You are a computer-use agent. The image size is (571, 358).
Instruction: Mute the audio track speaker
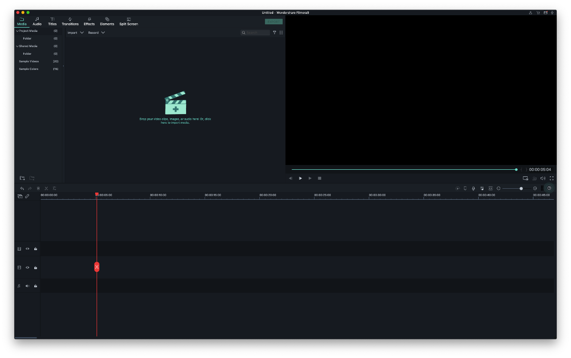coord(28,286)
